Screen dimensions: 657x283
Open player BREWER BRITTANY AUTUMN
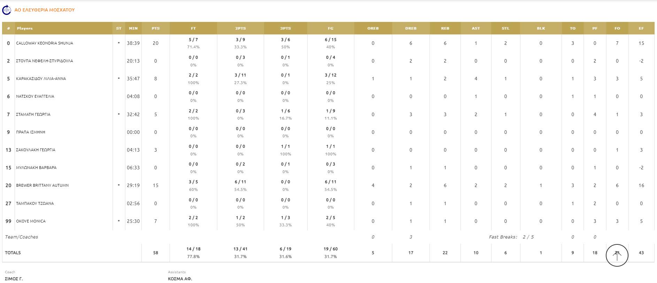(x=42, y=186)
